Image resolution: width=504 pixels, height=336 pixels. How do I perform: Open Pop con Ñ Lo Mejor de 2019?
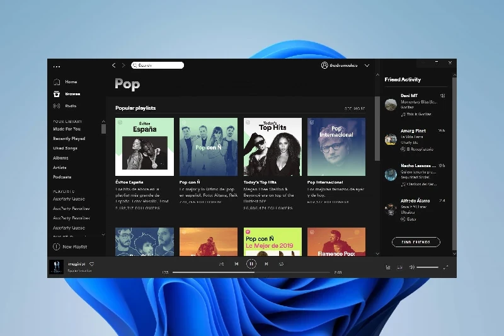tap(273, 242)
